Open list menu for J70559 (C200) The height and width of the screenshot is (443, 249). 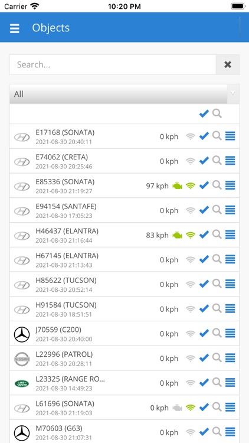click(230, 333)
